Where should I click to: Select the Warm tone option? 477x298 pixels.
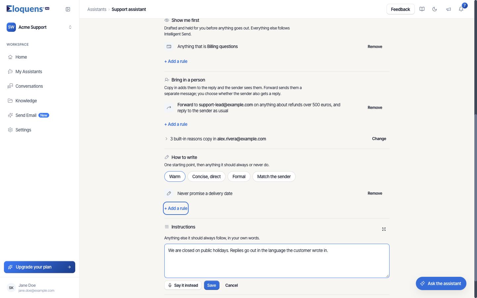click(x=175, y=176)
